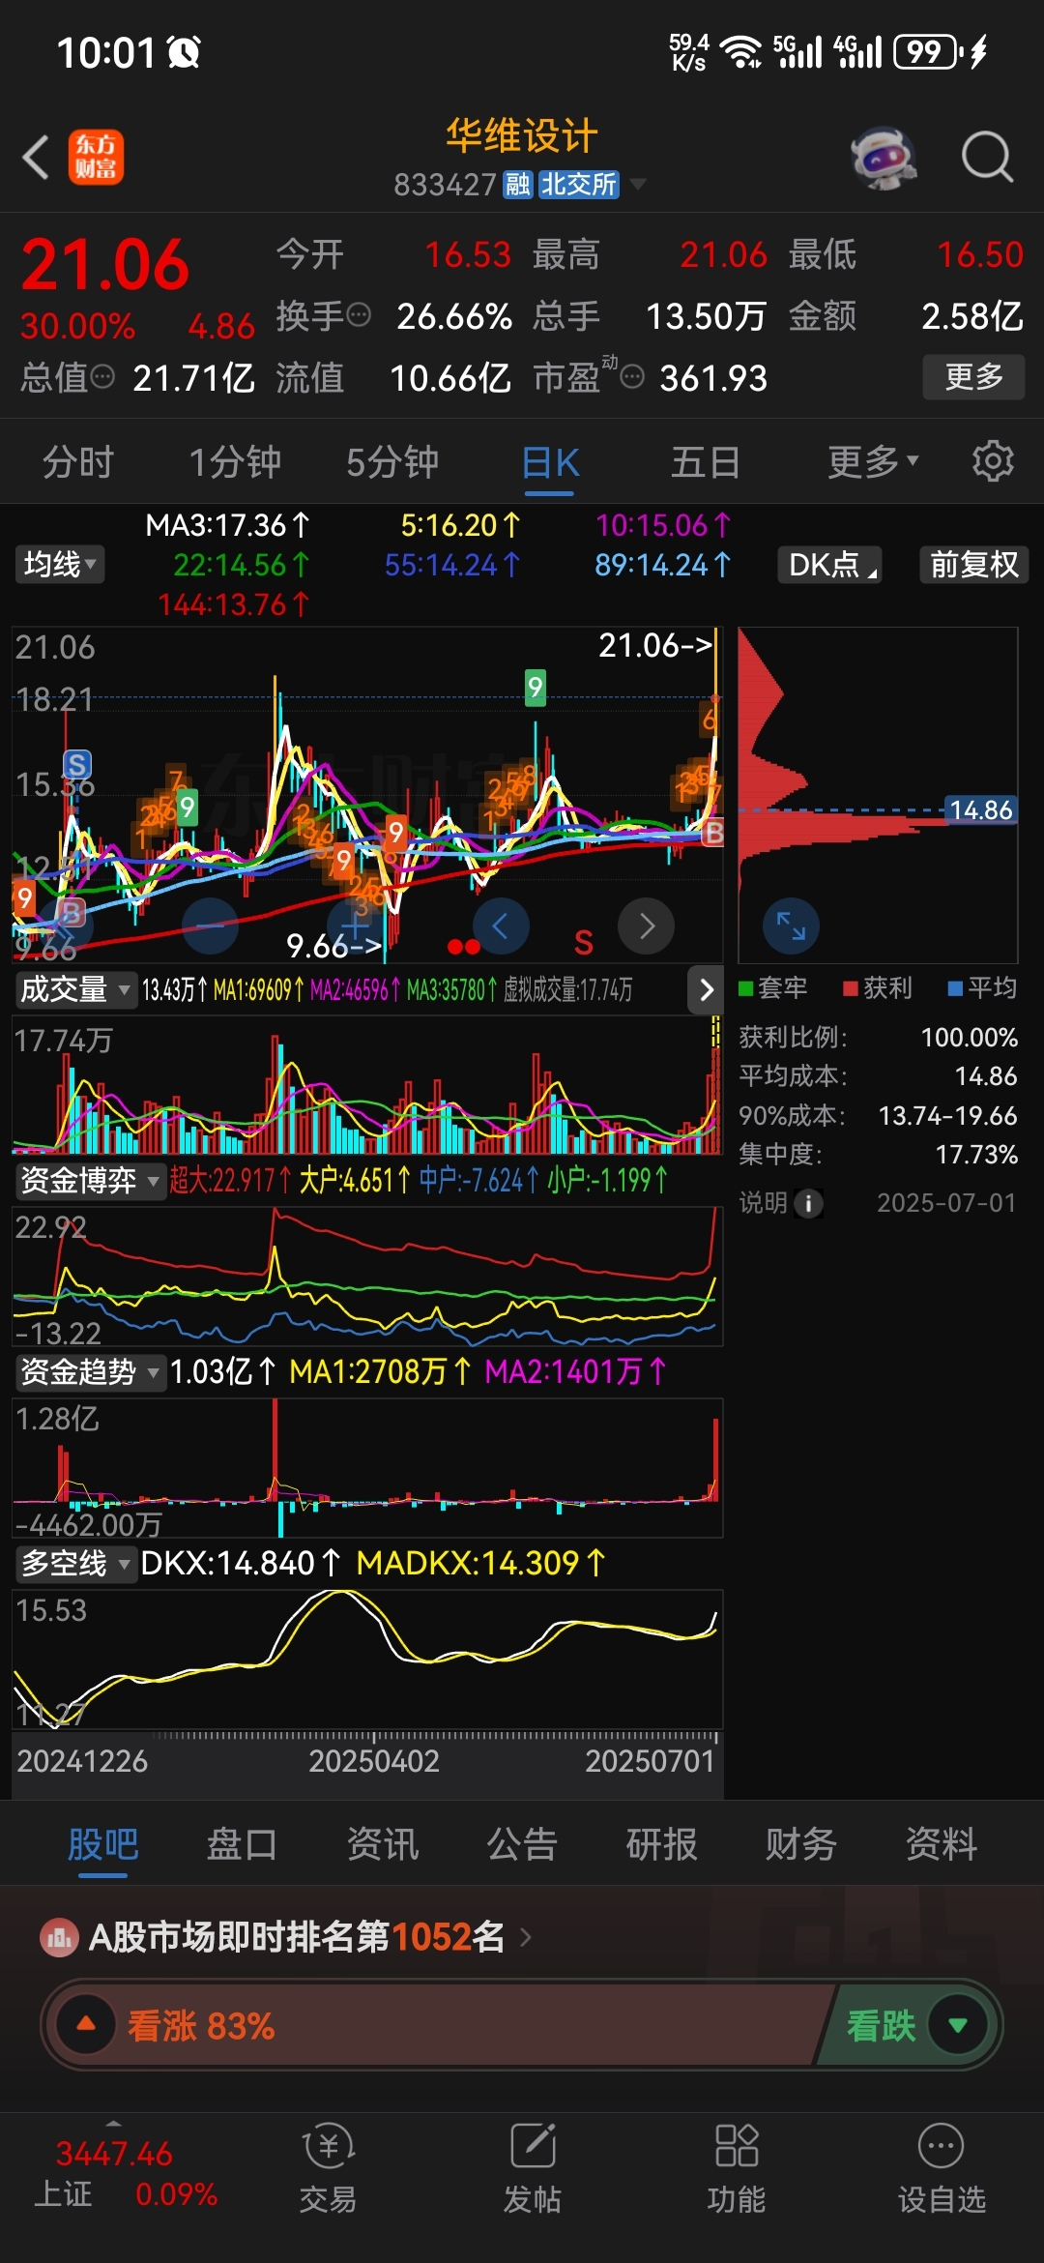
Task: Tap 设自选 add-to-watchlist icon
Action: pos(941,2146)
